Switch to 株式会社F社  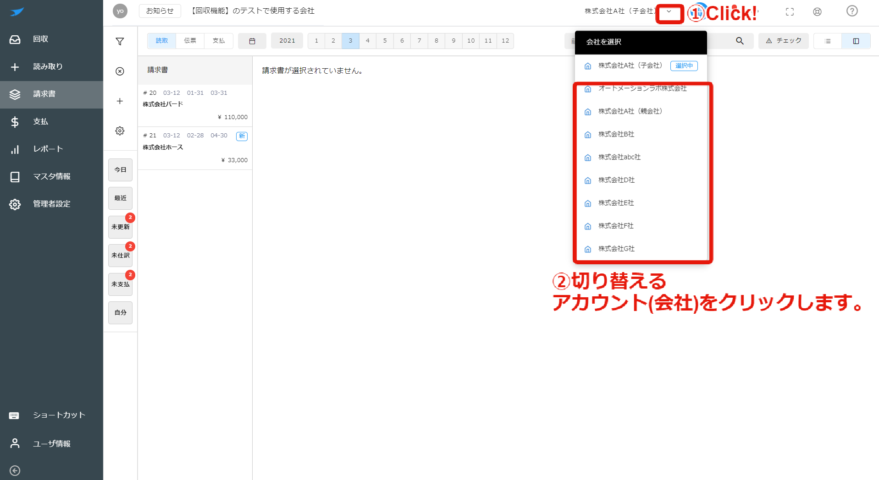641,226
